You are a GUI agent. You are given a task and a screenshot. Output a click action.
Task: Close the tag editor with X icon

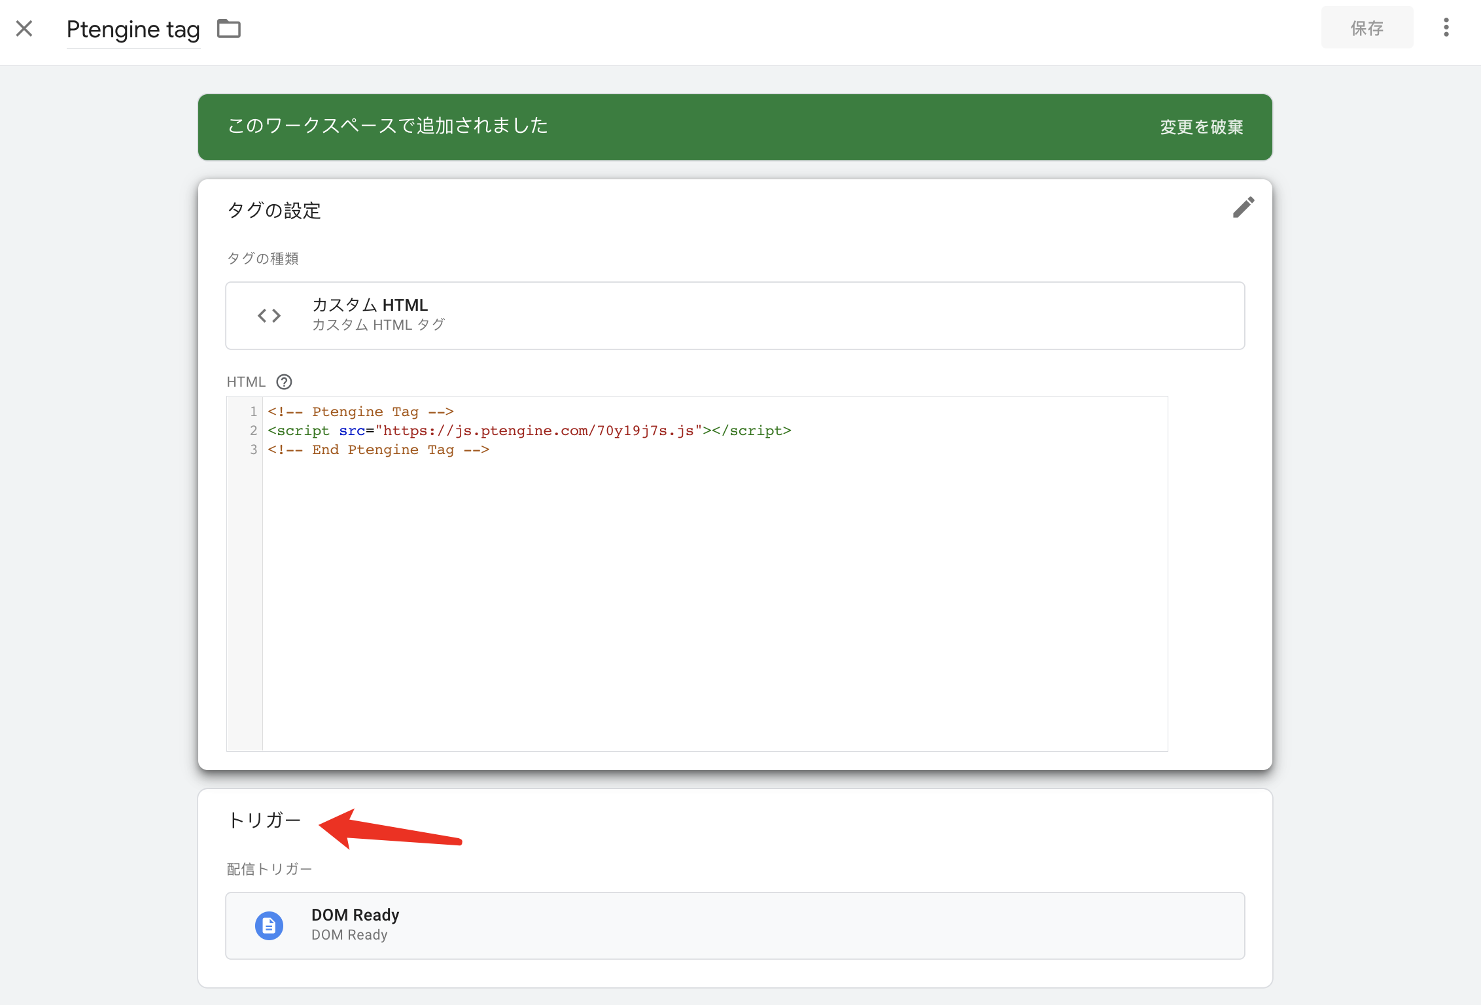pyautogui.click(x=24, y=28)
